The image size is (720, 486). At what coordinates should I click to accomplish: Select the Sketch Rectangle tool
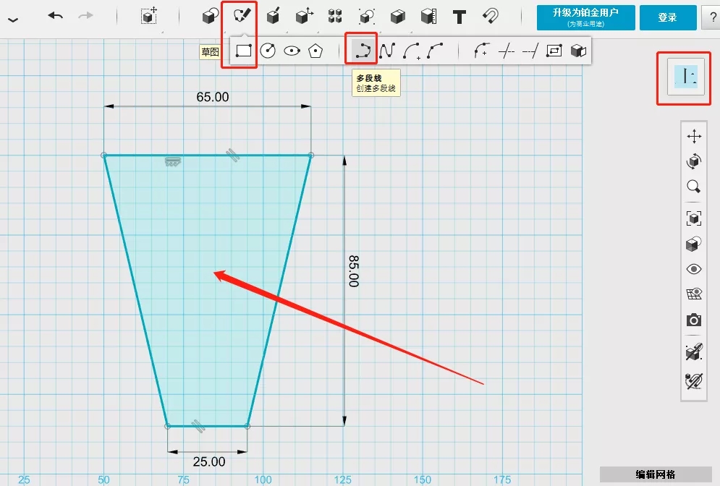click(243, 51)
